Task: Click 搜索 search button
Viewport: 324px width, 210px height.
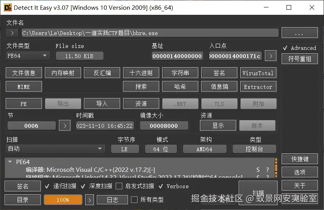Action: click(141, 86)
